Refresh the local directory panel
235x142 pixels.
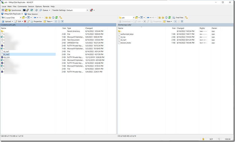pos(56,18)
